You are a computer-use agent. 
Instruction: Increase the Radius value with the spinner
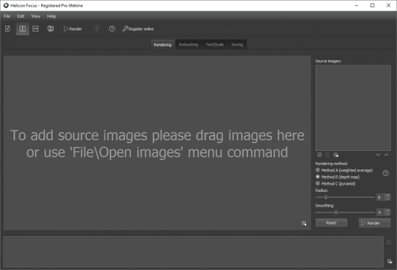[x=388, y=195]
